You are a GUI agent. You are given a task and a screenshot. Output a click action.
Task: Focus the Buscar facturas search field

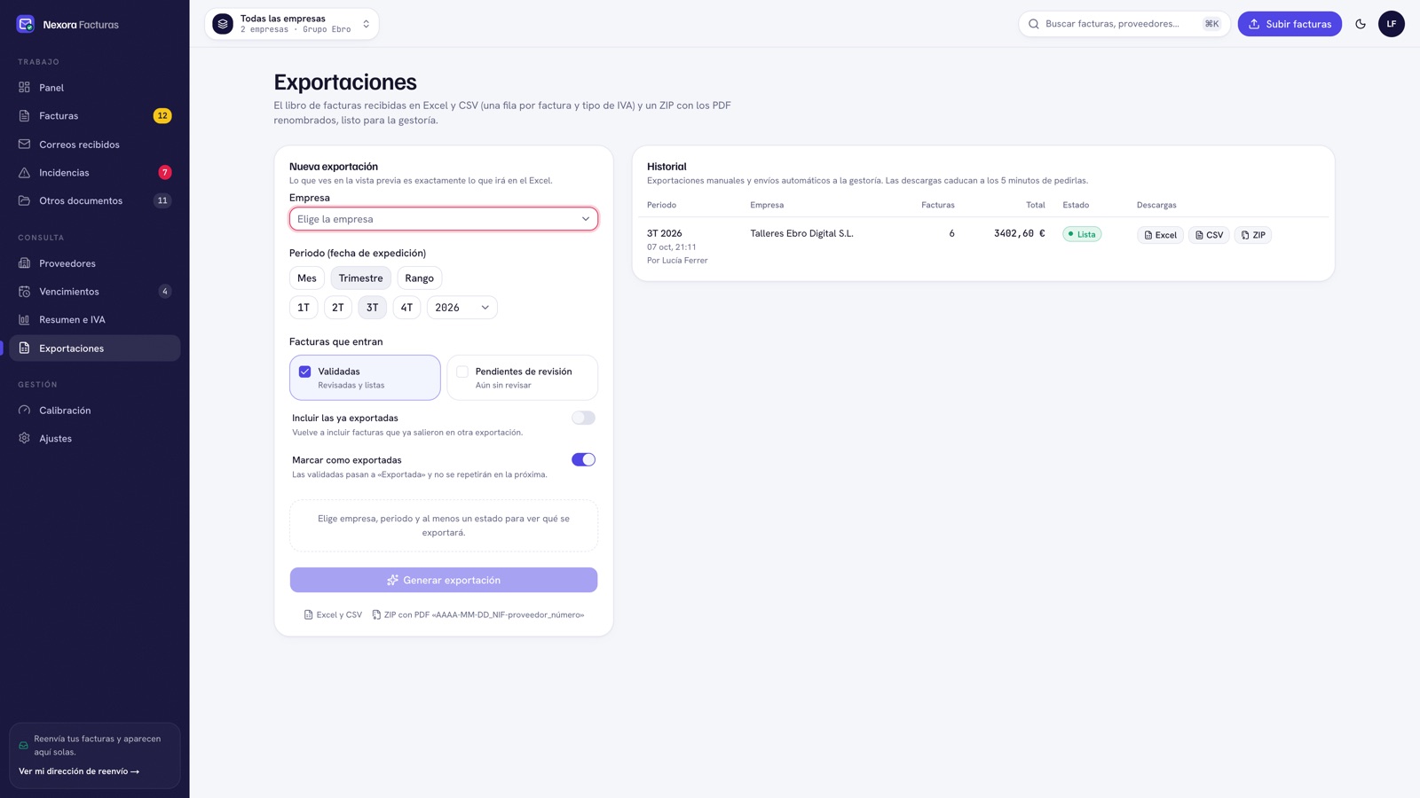pos(1124,24)
